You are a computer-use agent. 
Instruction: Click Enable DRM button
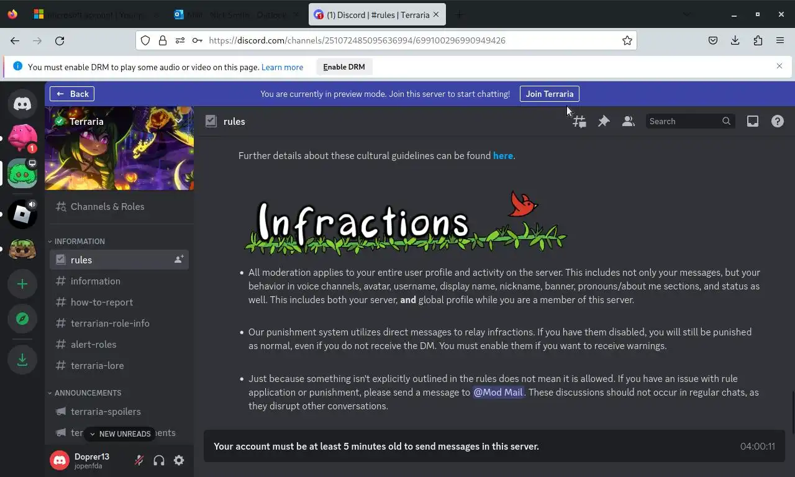[x=344, y=67]
